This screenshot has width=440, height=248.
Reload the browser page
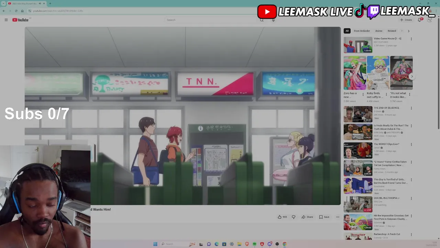click(x=16, y=11)
